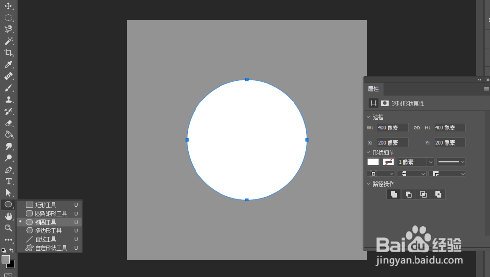Click the exclude overlapping shapes button

(438, 195)
